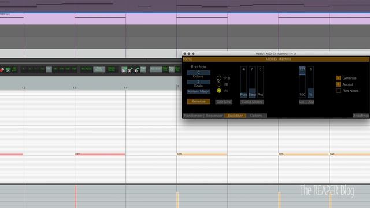Toggle the Accent checkbox

coord(338,84)
